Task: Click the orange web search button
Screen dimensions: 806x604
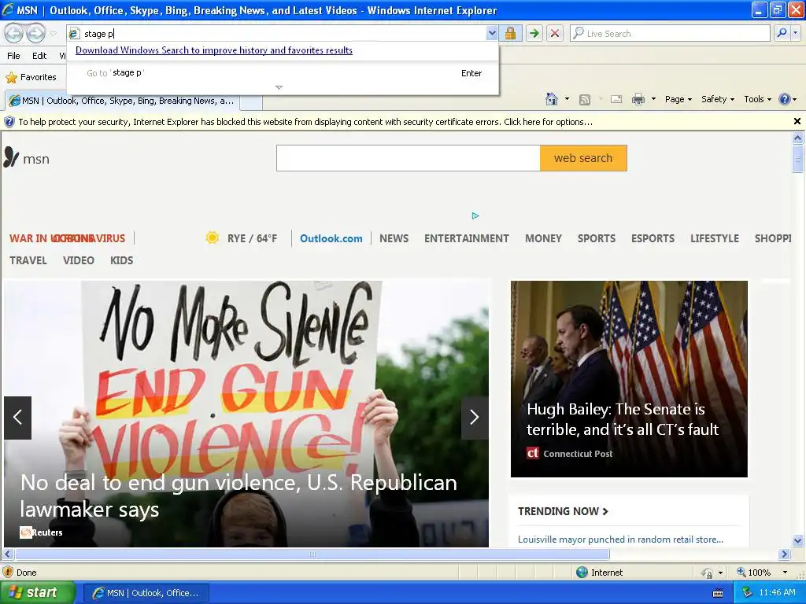Action: click(583, 158)
